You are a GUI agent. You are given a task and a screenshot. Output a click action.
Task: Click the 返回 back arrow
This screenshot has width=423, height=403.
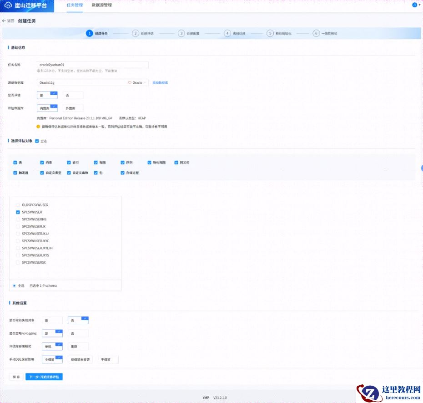point(5,21)
